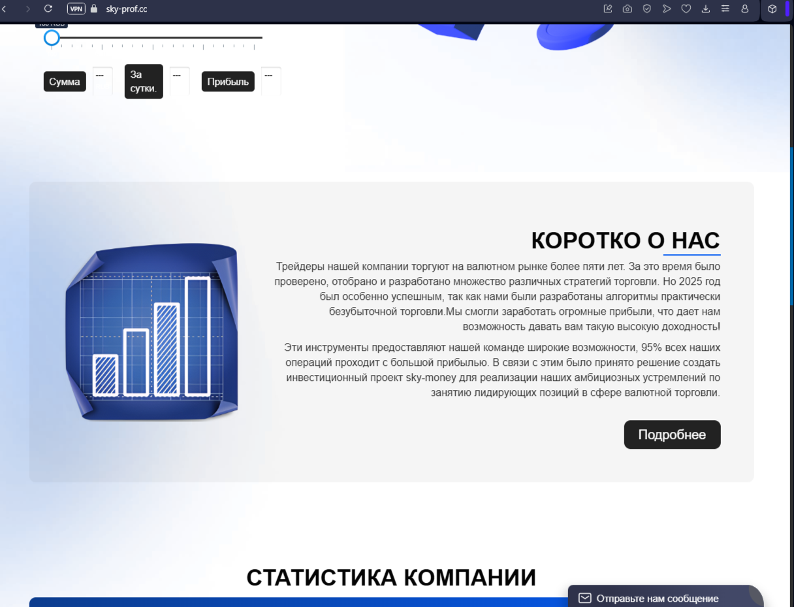Viewport: 794px width, 607px height.
Task: Click the Прибыль value field
Action: [x=271, y=81]
